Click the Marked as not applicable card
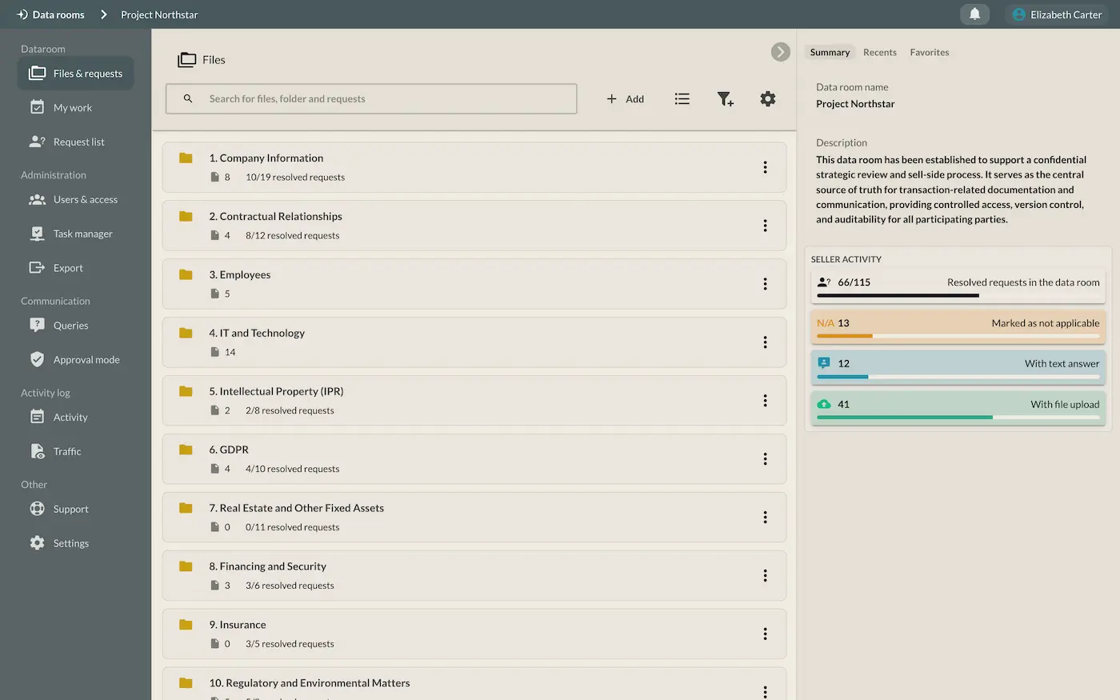Image resolution: width=1120 pixels, height=700 pixels. coord(958,326)
